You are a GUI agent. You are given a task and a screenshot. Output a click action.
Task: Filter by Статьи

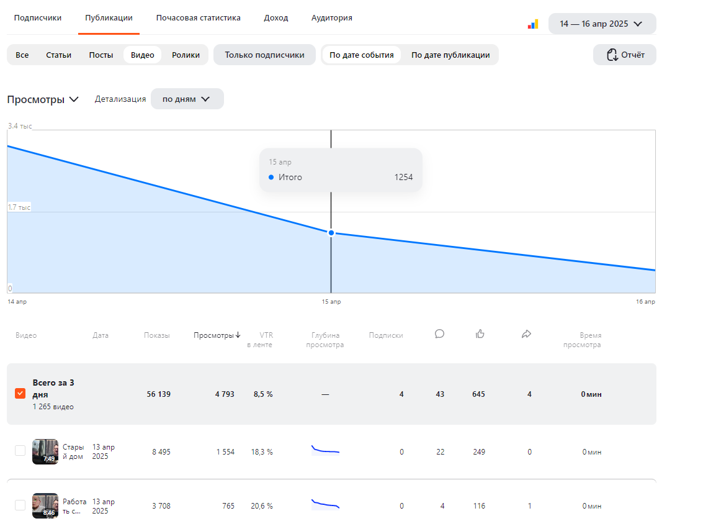[x=58, y=55]
